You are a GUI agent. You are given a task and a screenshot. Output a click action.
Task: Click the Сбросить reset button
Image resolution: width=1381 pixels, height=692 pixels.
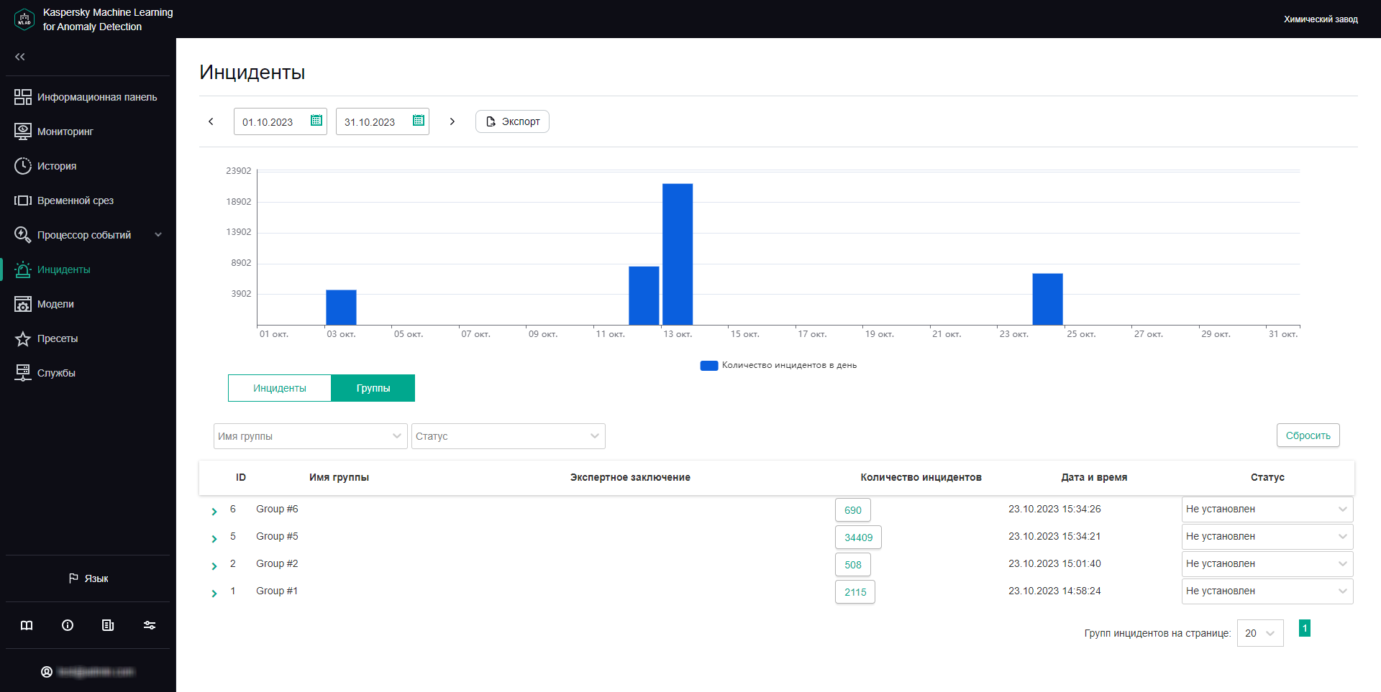[x=1308, y=435]
